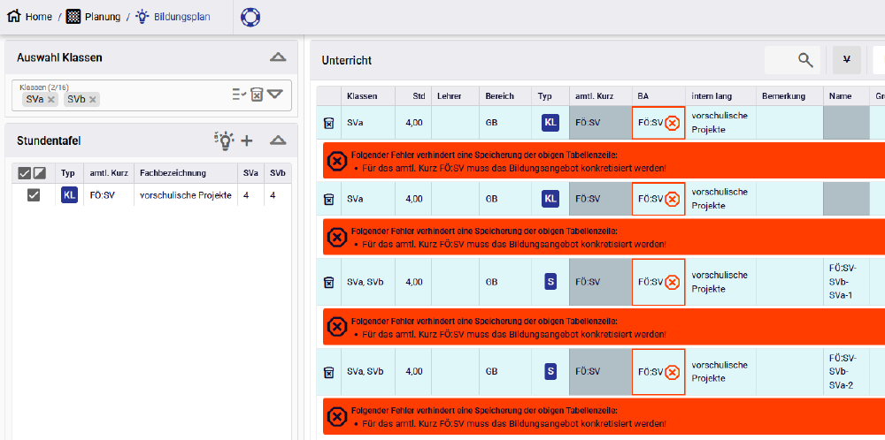Toggle the select-all checkbox in Stundentafel header
Viewport: 885px width, 440px height.
(x=25, y=173)
